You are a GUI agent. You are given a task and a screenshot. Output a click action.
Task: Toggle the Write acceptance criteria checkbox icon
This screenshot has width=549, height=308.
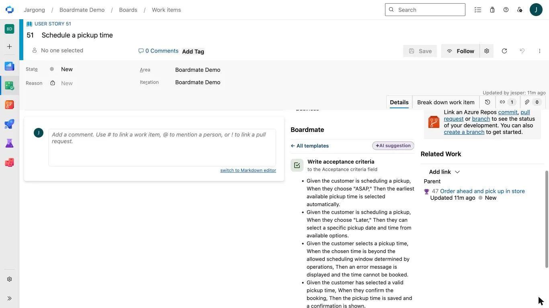[297, 165]
